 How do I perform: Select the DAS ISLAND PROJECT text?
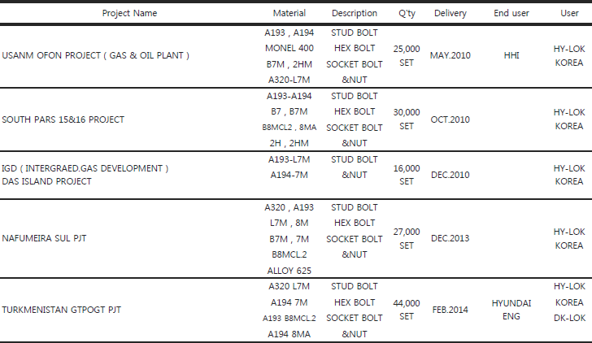pos(46,181)
